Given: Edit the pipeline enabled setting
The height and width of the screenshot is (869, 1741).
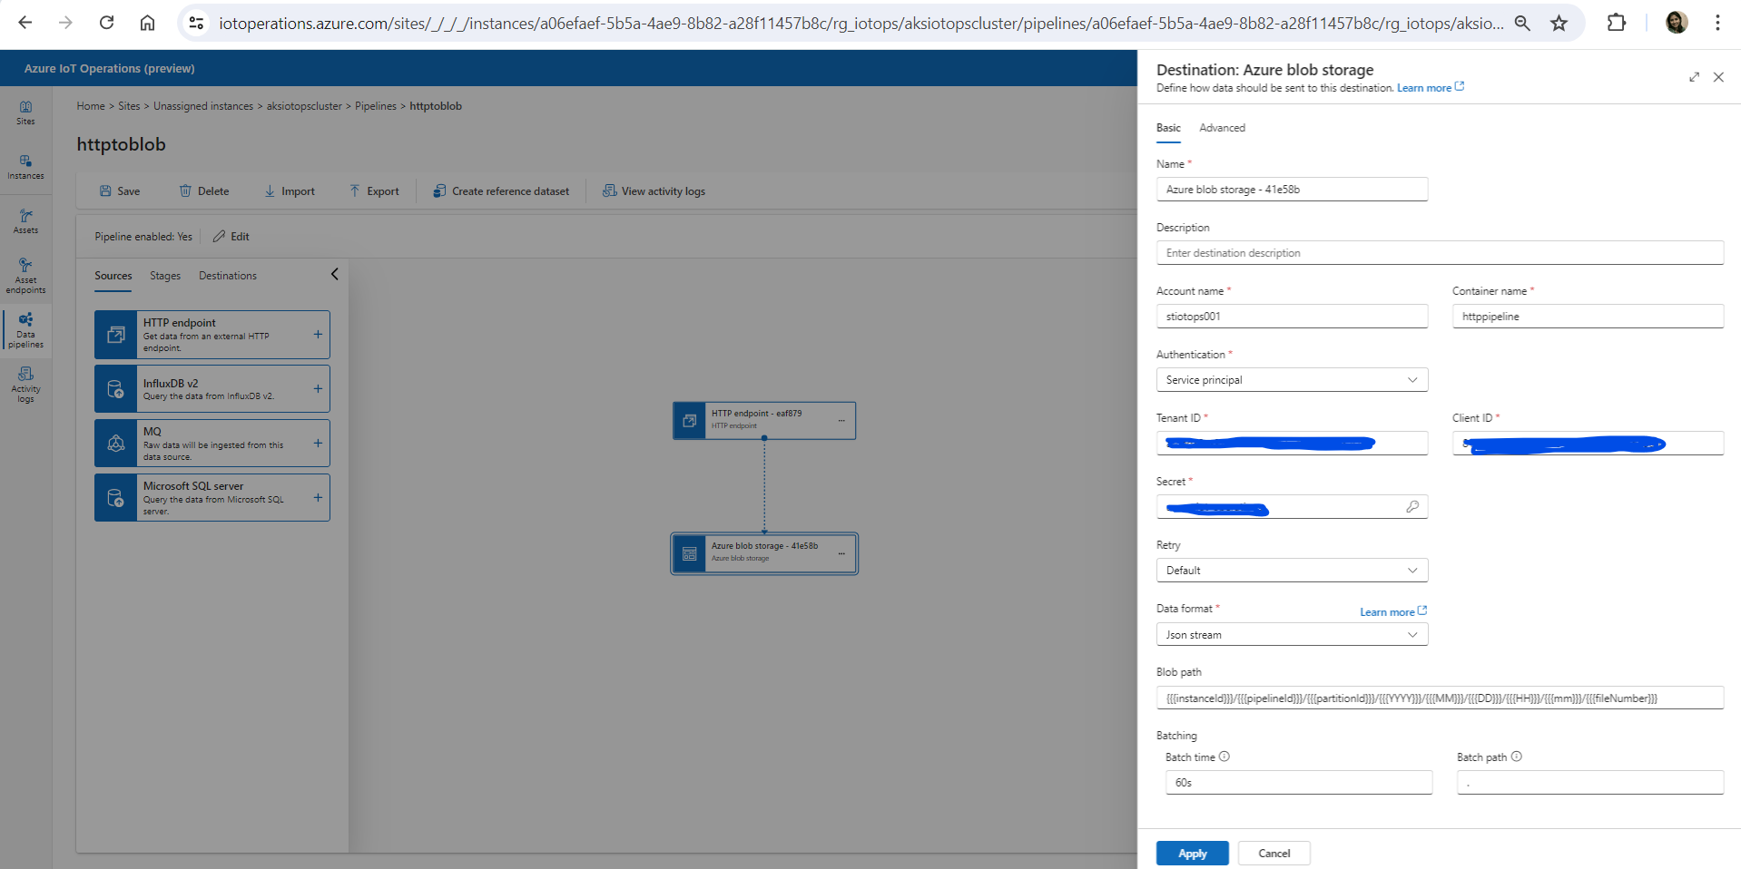Looking at the screenshot, I should [x=231, y=237].
